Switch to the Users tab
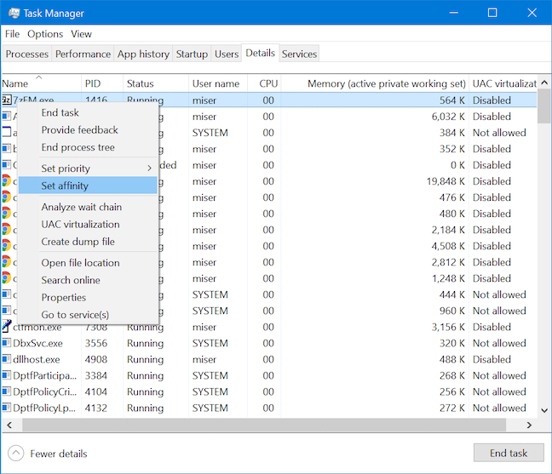 coord(227,54)
